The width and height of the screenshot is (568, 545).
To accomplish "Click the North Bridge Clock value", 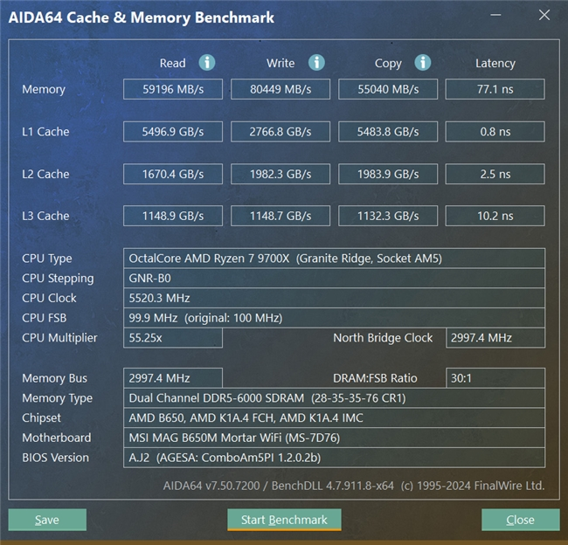I will coord(495,338).
